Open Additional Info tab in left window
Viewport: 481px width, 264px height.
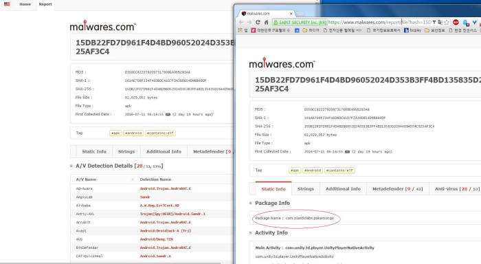click(164, 152)
